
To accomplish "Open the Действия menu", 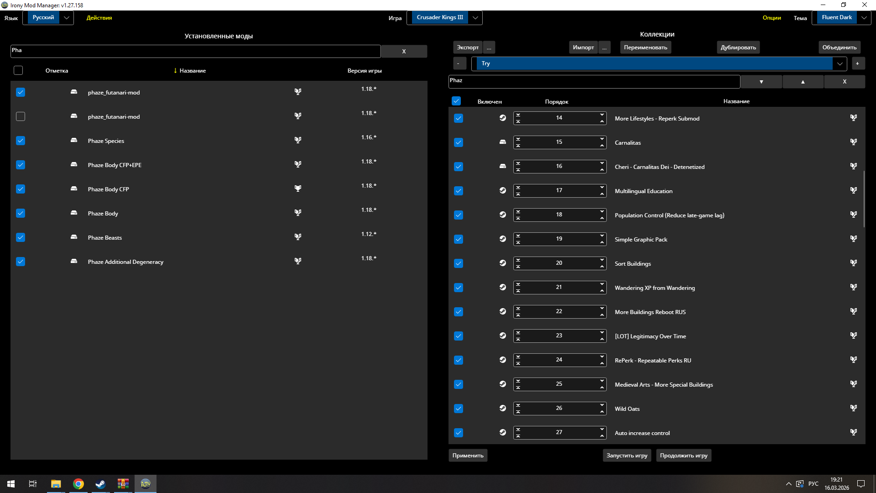I will click(x=99, y=18).
